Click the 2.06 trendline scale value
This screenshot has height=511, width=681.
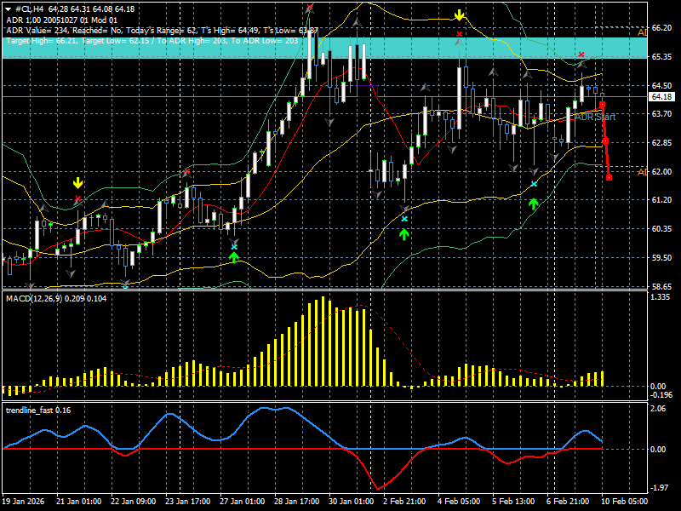[659, 409]
